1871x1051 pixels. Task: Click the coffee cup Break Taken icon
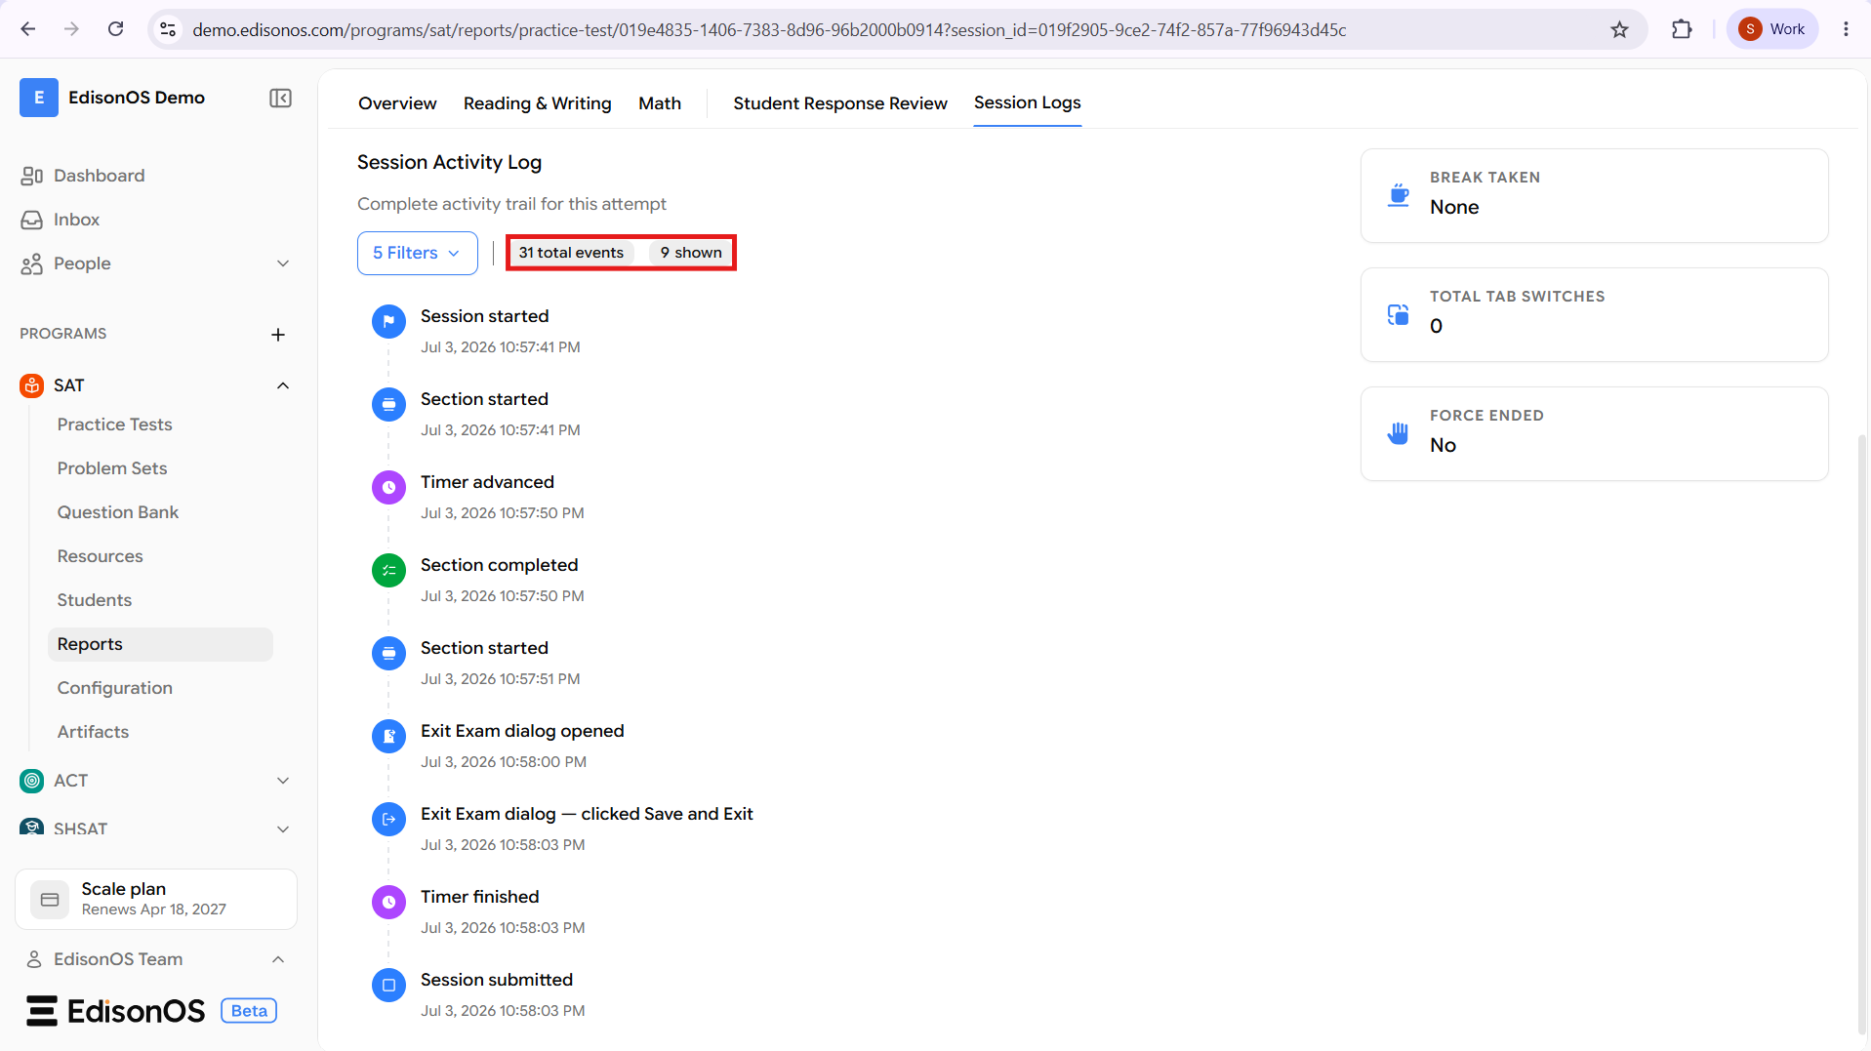[1399, 195]
